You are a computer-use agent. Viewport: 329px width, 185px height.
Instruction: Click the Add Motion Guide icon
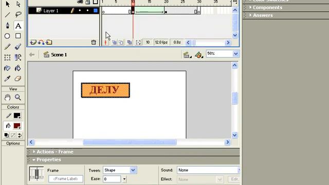[x=41, y=42]
